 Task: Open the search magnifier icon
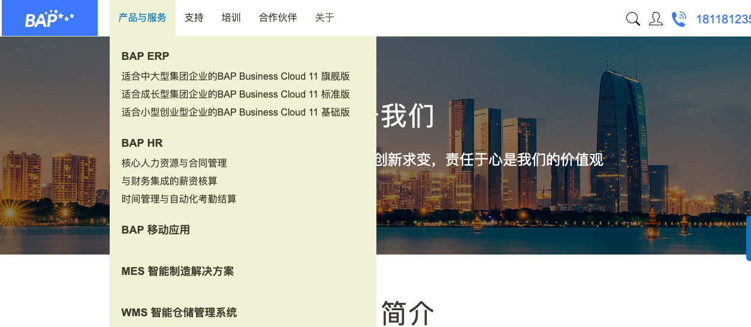point(633,19)
